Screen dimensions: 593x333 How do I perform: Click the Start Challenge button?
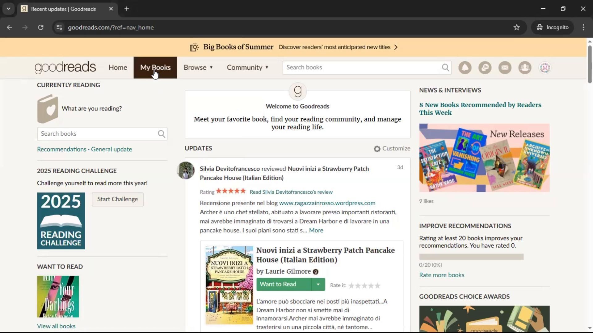(117, 199)
